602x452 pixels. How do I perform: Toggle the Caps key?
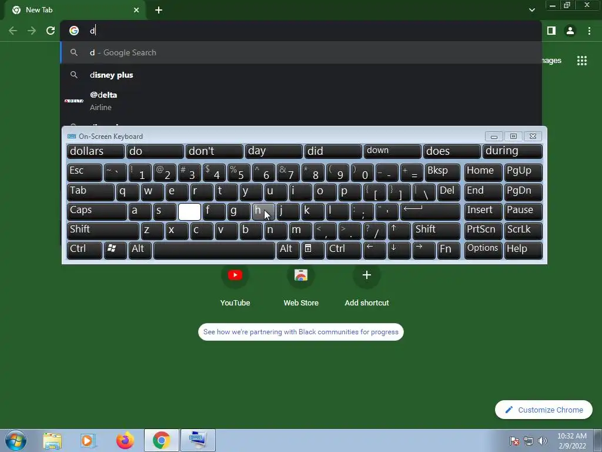click(97, 211)
